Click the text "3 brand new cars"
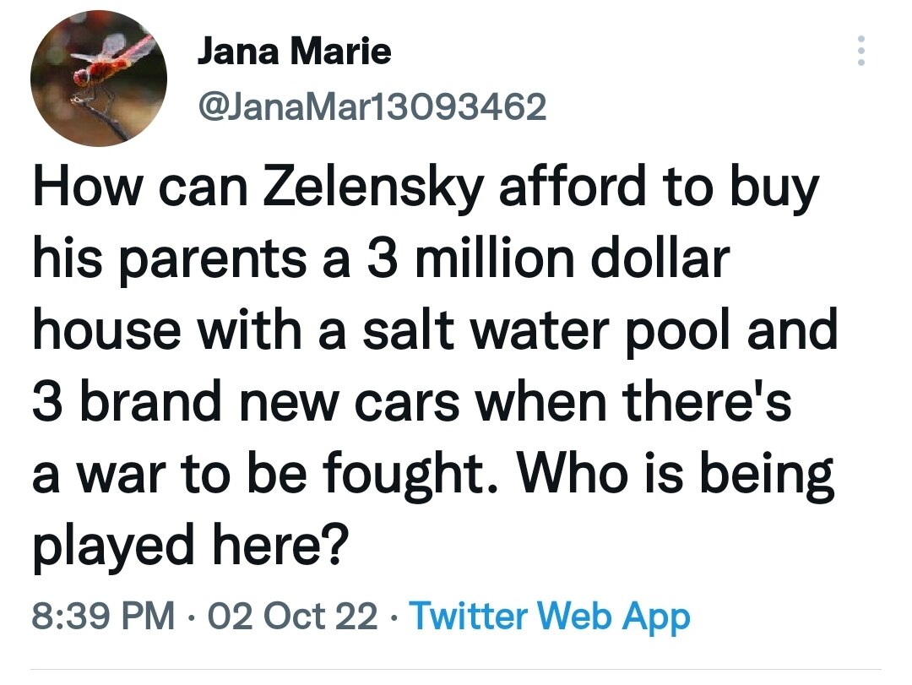Viewport: 912px width, 685px height. 246,400
